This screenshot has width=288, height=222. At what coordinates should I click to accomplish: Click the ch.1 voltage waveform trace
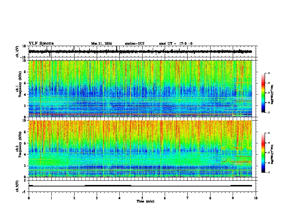pos(140,52)
